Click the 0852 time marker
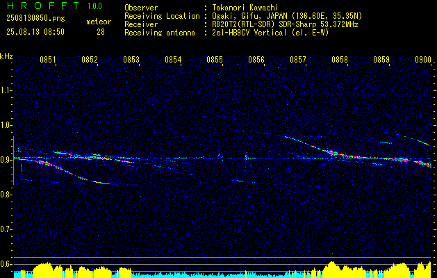Screen dimensions: 437x278 point(90,60)
